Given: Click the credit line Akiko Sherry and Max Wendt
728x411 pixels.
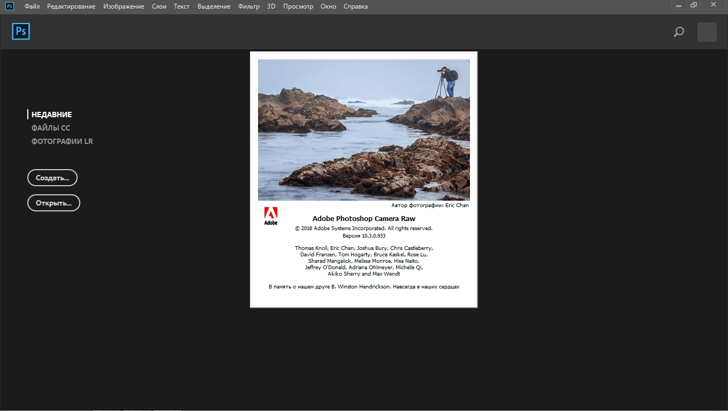Looking at the screenshot, I should (x=364, y=274).
